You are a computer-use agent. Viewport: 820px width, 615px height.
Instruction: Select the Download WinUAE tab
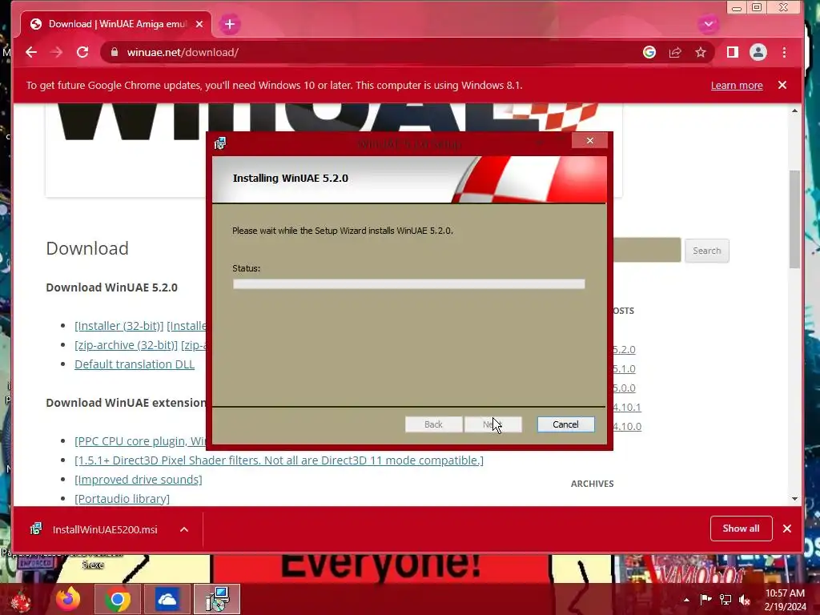click(116, 24)
